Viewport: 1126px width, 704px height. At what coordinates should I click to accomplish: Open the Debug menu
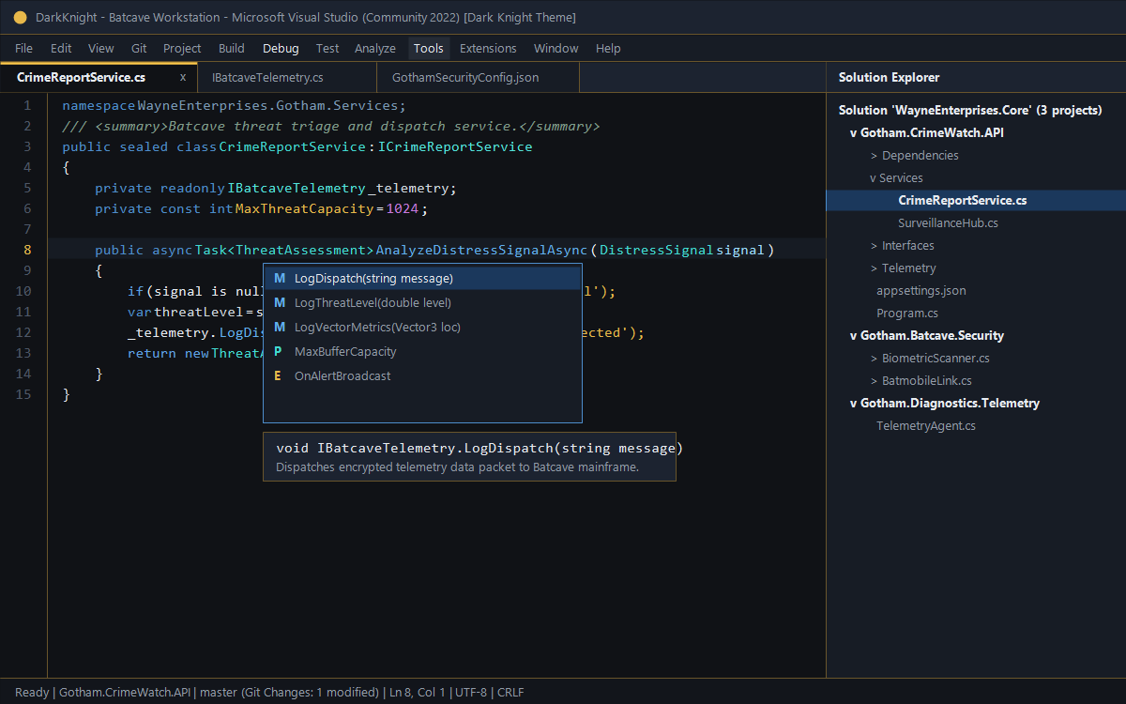(x=281, y=49)
